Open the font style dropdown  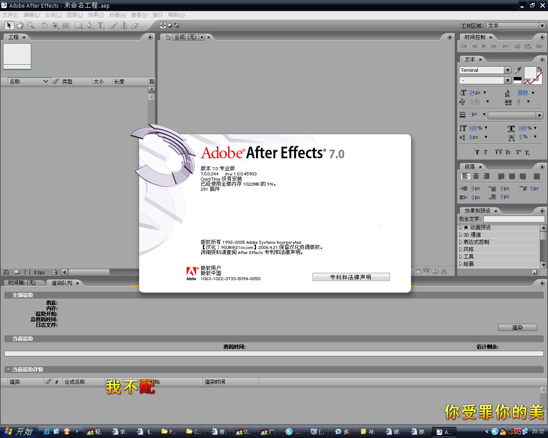tap(508, 80)
